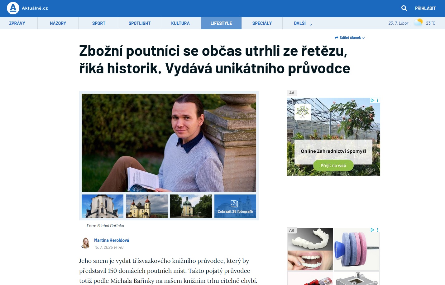Screen dimensions: 445x285
Task: Click the weather cloud icon
Action: pos(418,22)
